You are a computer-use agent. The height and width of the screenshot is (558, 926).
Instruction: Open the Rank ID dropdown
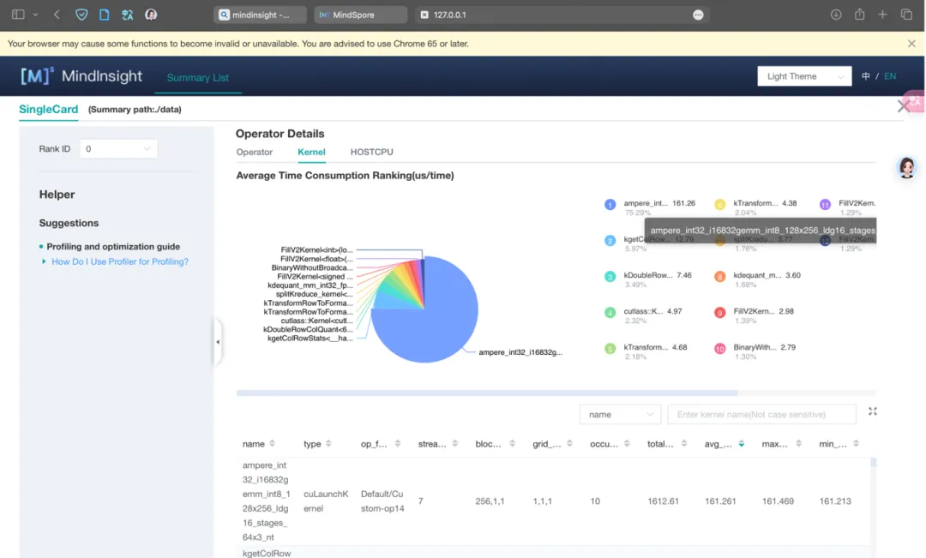click(x=118, y=149)
